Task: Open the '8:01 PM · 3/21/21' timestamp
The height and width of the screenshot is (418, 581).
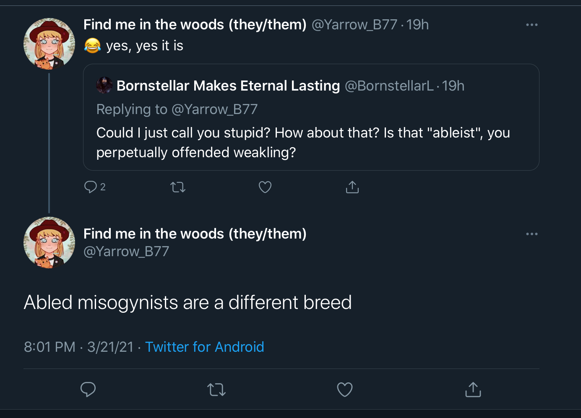Action: pyautogui.click(x=79, y=347)
